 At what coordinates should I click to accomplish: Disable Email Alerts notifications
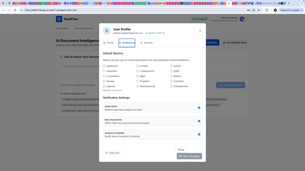click(199, 108)
